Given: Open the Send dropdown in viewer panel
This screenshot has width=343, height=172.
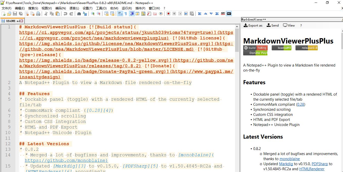Looking at the screenshot, I should click(273, 25).
